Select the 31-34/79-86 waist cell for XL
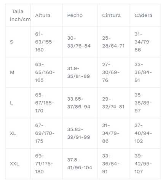The height and width of the screenshot is (183, 166). pyautogui.click(x=114, y=133)
